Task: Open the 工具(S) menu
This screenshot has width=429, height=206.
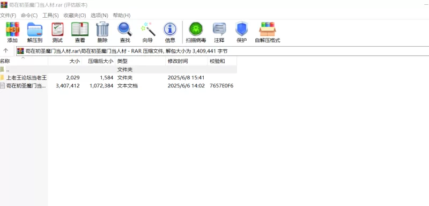Action: click(x=50, y=16)
